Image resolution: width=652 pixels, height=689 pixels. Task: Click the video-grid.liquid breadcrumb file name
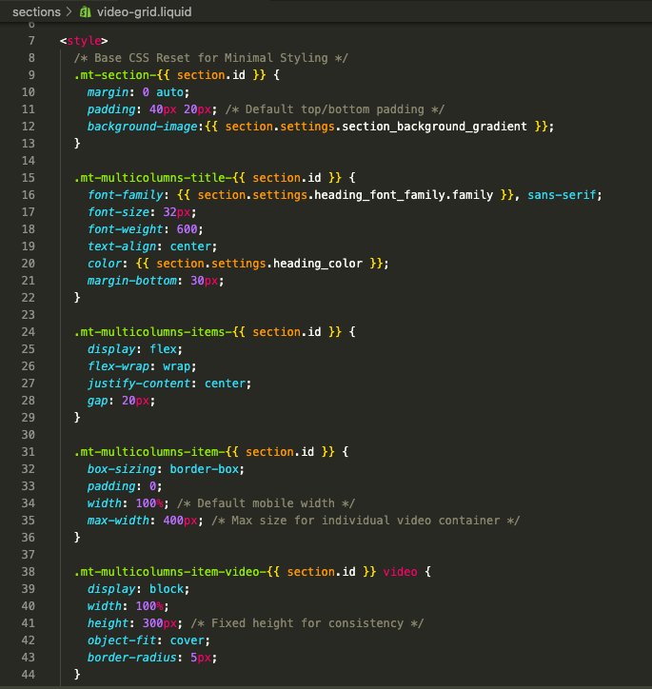144,11
